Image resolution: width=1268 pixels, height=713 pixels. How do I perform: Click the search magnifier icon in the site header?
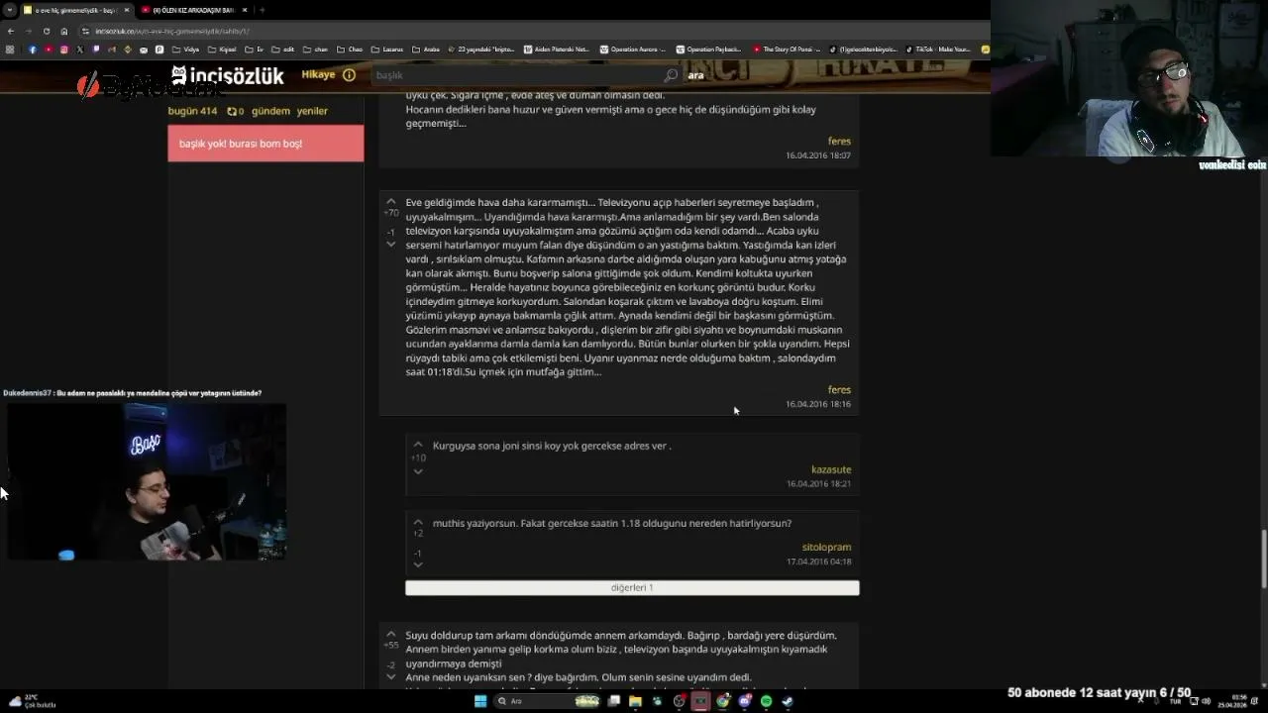point(671,75)
